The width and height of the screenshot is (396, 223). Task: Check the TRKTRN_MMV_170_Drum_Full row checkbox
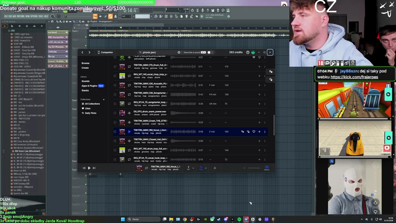(x=115, y=67)
